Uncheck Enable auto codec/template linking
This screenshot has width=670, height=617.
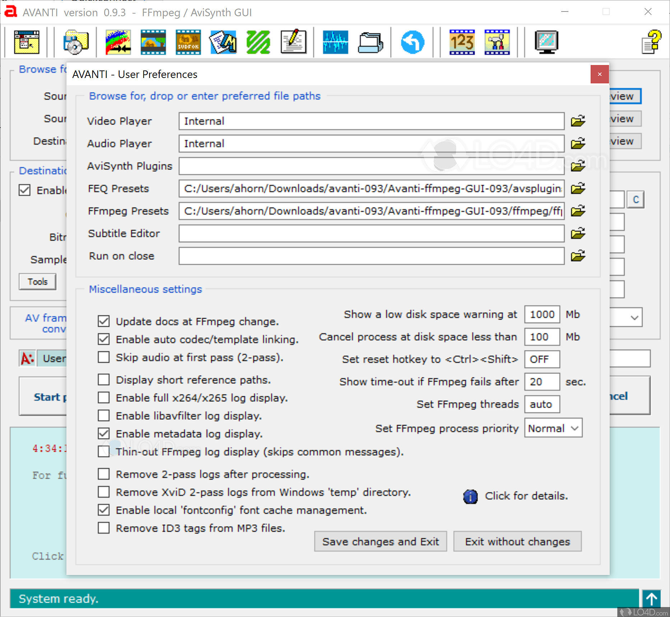click(104, 339)
